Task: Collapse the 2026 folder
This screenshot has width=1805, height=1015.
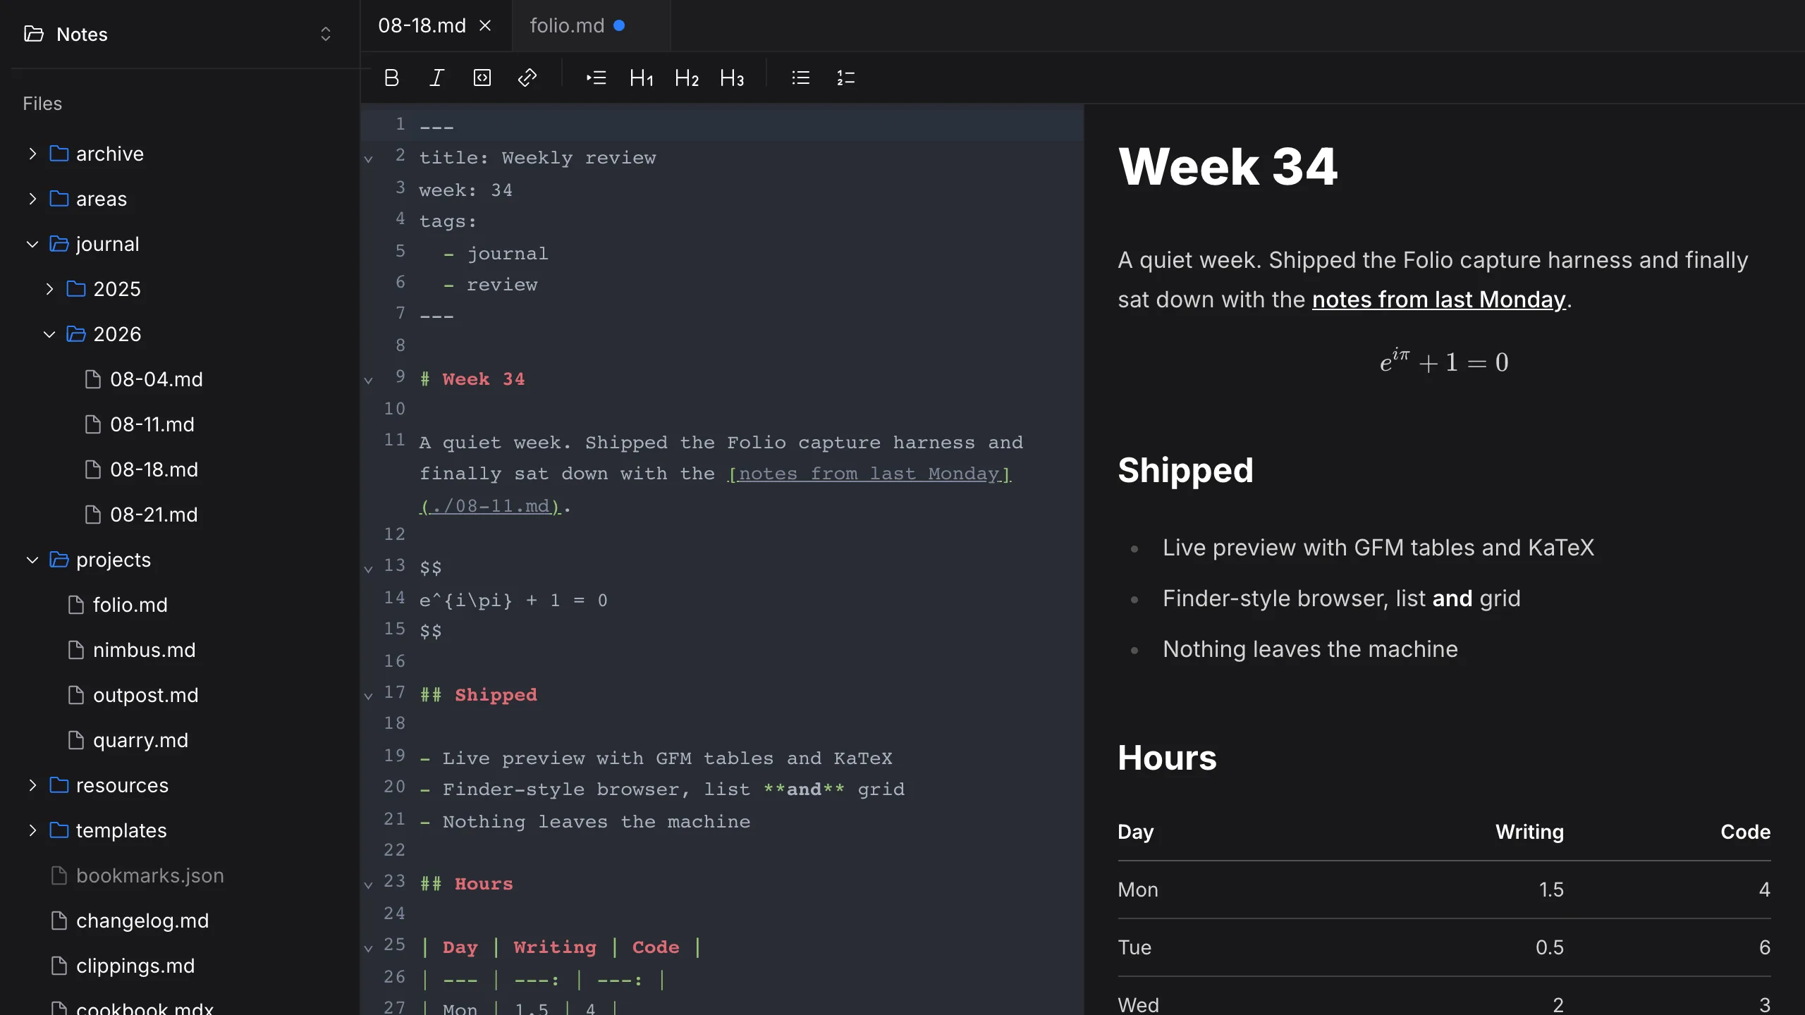Action: 49,334
